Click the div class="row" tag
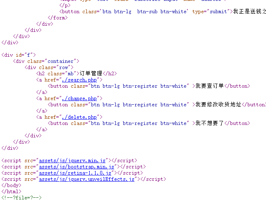 click(49, 67)
